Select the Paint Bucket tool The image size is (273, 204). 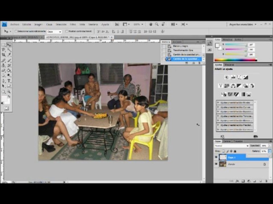(x=9, y=71)
